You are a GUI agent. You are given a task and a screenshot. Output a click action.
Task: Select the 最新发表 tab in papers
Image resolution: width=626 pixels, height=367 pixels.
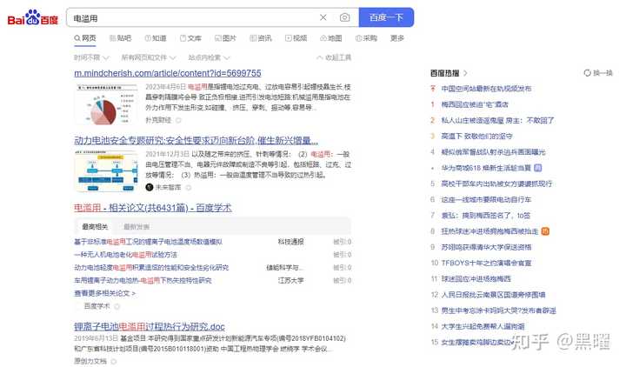(137, 226)
